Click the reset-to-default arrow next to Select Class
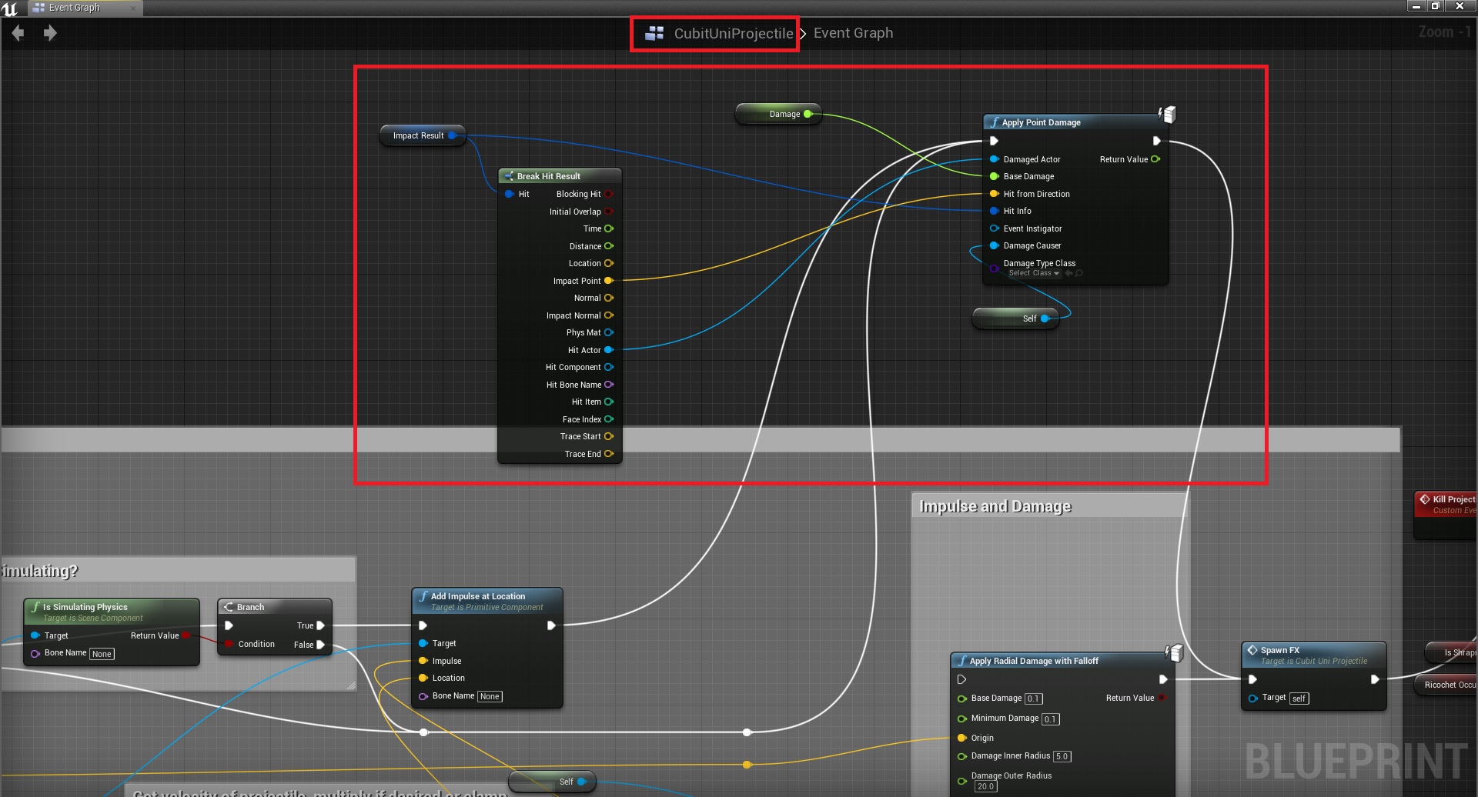Viewport: 1478px width, 797px height. 1068,272
